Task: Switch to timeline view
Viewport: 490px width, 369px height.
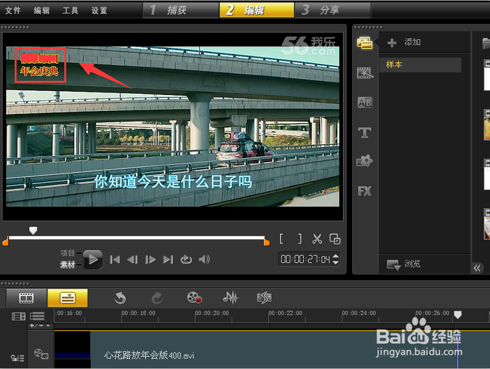Action: (67, 298)
